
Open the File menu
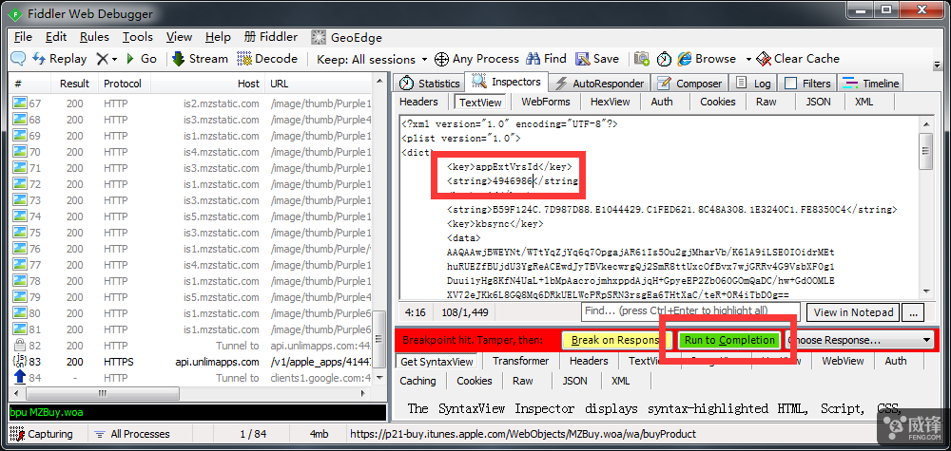(x=23, y=37)
